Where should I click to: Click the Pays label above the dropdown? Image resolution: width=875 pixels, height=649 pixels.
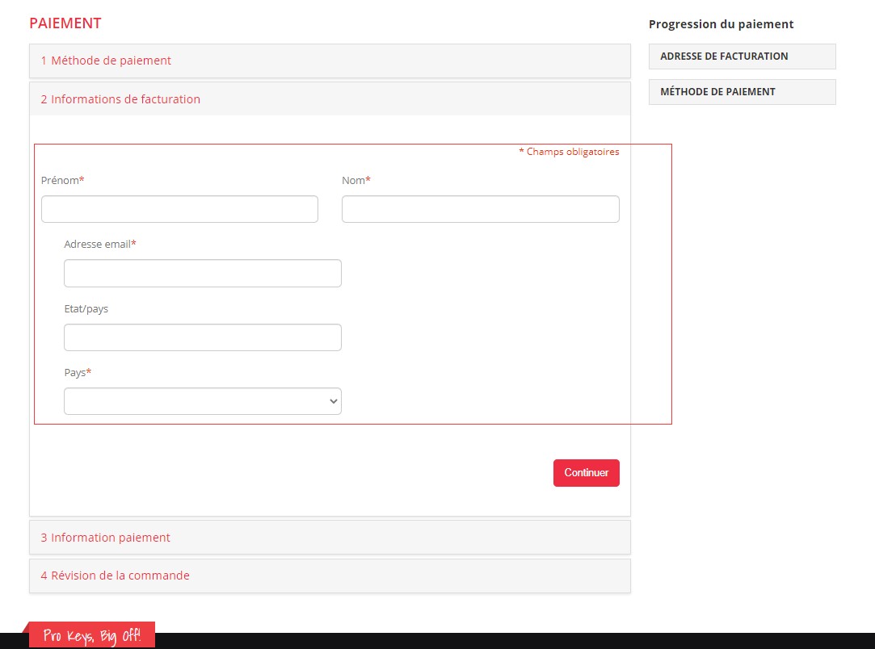(75, 373)
